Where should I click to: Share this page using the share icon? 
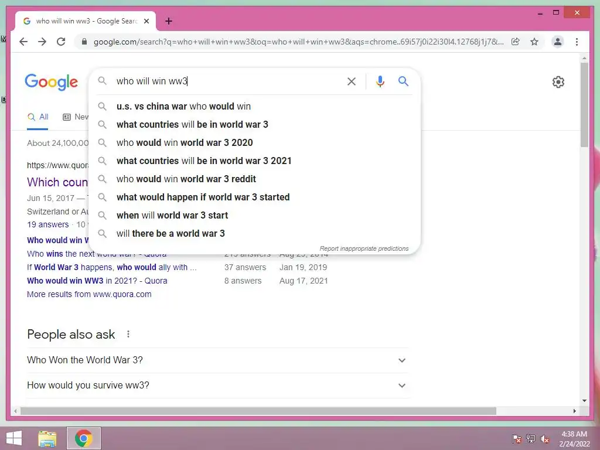click(516, 42)
